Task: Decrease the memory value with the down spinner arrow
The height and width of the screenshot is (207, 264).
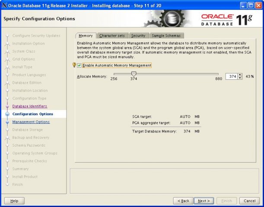Action: coord(240,78)
